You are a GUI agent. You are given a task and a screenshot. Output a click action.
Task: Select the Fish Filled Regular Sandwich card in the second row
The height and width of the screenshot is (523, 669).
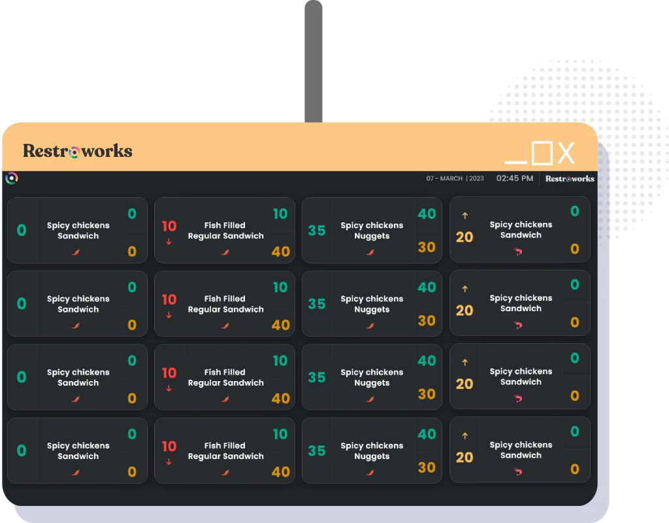pos(224,303)
